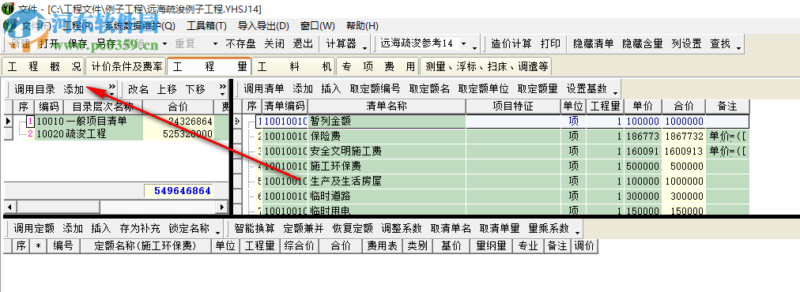The width and height of the screenshot is (800, 292).
Task: Run 造价计算
Action: [511, 44]
